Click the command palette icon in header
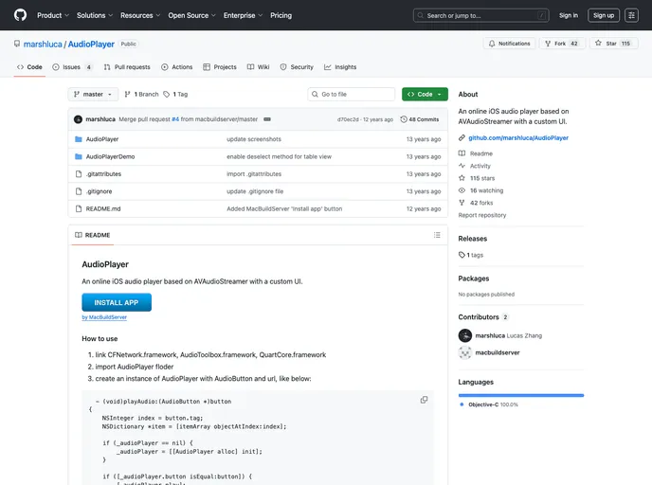 631,15
